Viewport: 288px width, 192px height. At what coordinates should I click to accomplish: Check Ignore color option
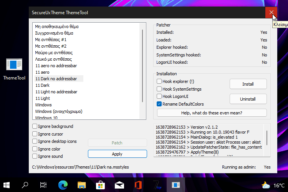[35, 149]
